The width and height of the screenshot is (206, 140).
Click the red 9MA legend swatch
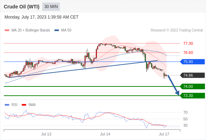pyautogui.click(x=24, y=105)
